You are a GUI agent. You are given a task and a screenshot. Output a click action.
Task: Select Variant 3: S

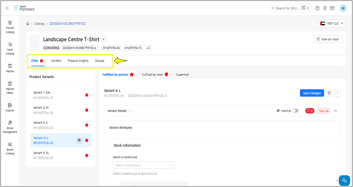pyautogui.click(x=61, y=125)
